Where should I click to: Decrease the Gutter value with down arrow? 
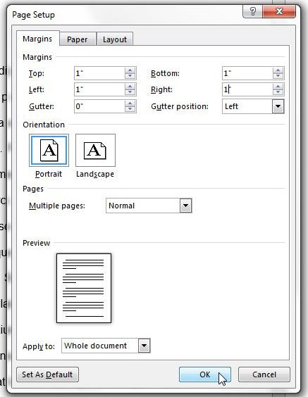[130, 109]
